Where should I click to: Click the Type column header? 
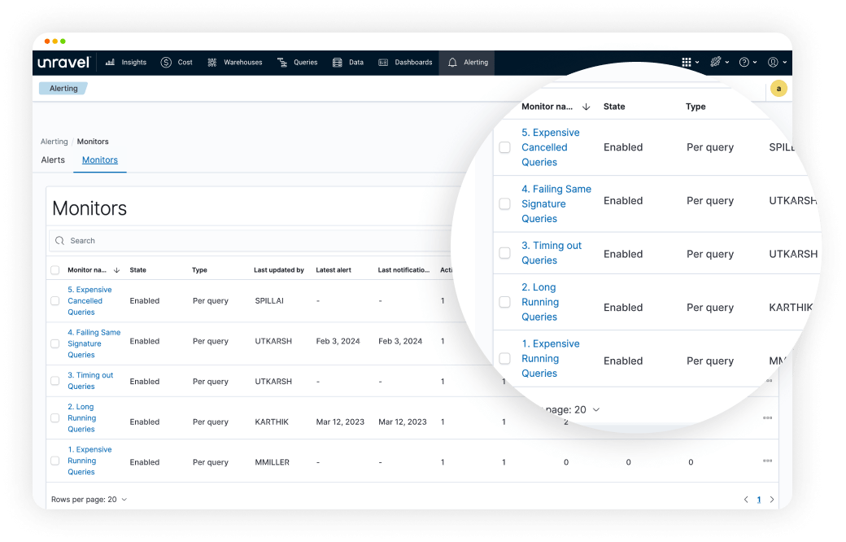coord(199,270)
